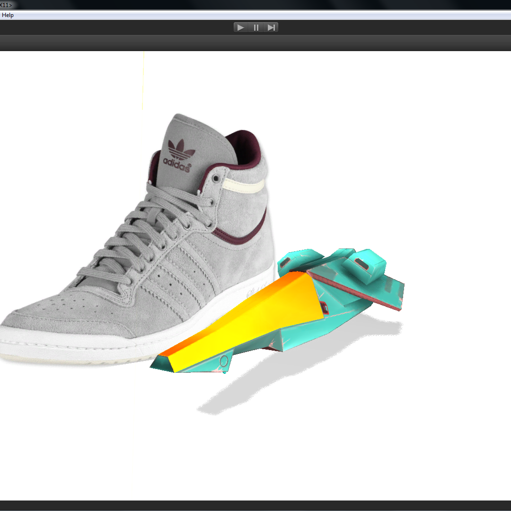Open the Help menu
This screenshot has height=511, width=511.
pyautogui.click(x=8, y=15)
